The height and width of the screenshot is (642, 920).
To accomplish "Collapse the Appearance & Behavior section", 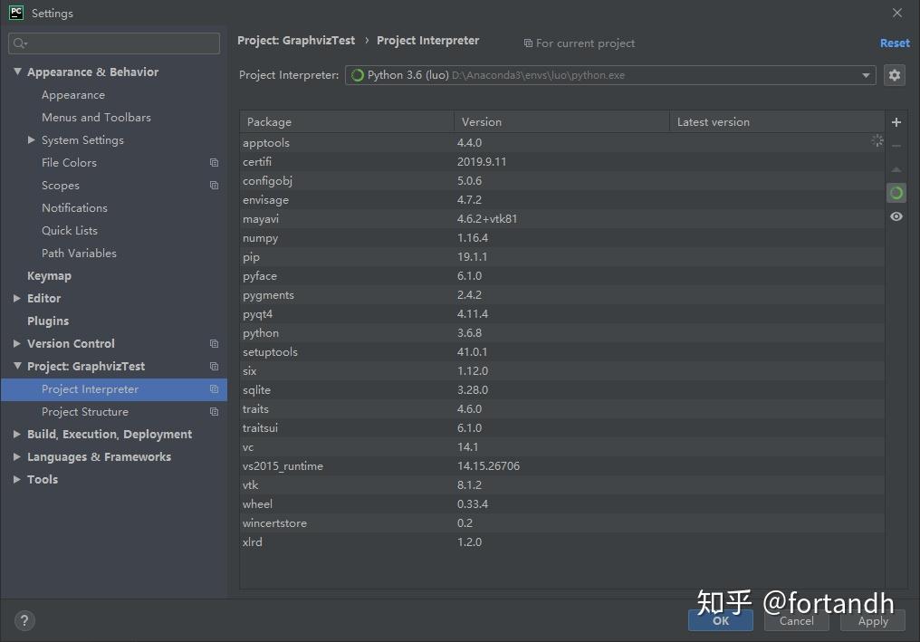I will (17, 72).
